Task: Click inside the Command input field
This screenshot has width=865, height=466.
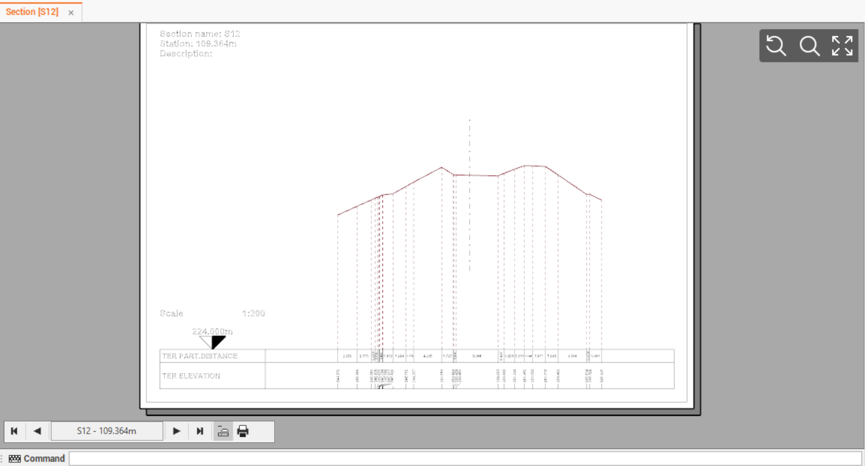Action: point(465,459)
